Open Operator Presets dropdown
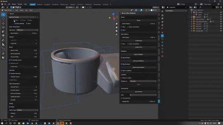 (21, 17)
